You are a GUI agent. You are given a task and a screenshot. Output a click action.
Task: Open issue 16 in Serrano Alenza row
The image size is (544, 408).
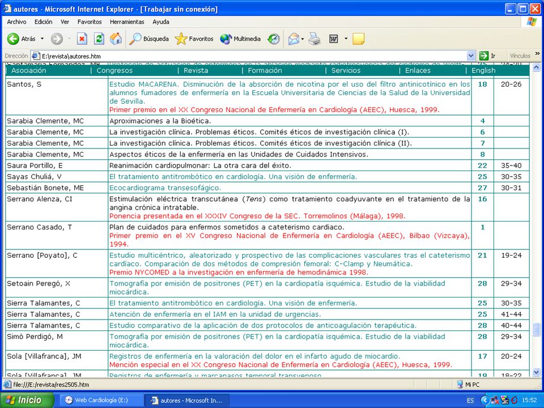[482, 199]
